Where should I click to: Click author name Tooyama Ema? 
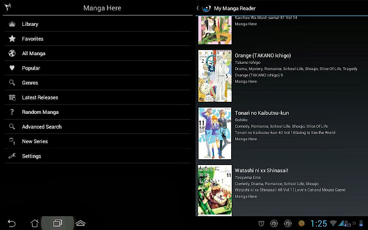pyautogui.click(x=248, y=178)
